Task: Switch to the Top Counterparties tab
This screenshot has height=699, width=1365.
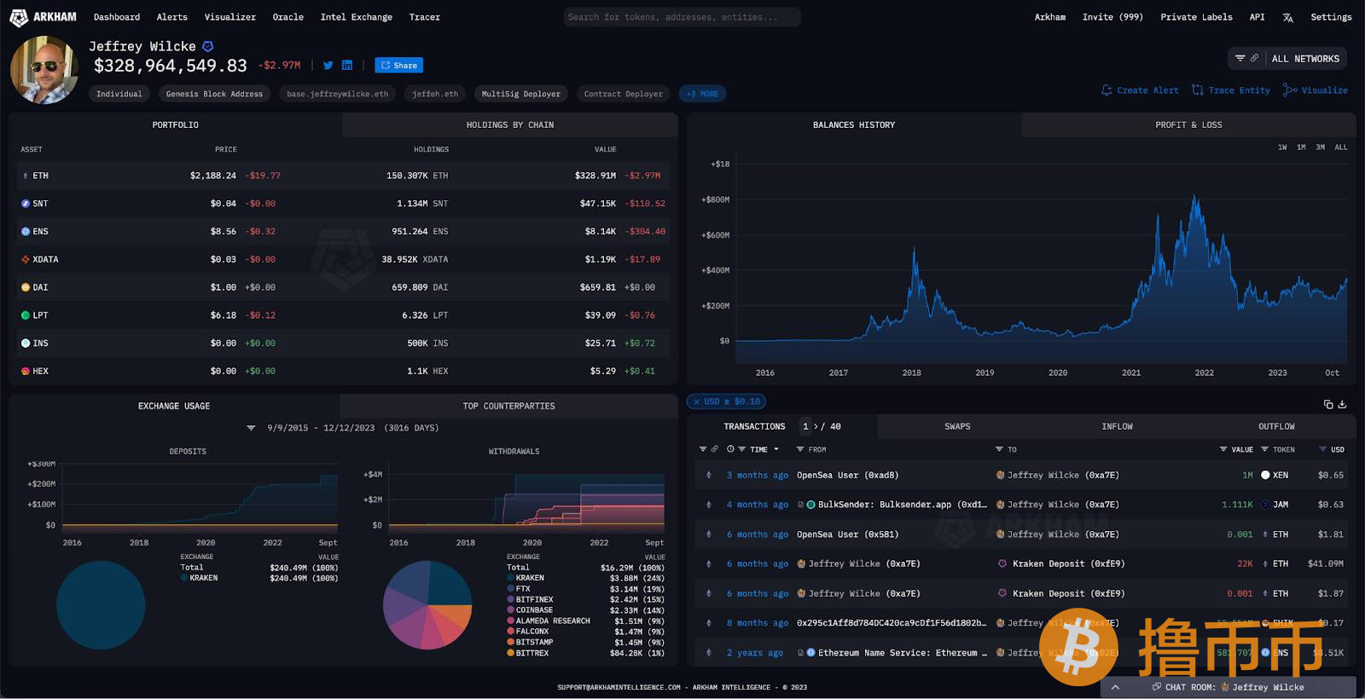Action: pos(508,407)
